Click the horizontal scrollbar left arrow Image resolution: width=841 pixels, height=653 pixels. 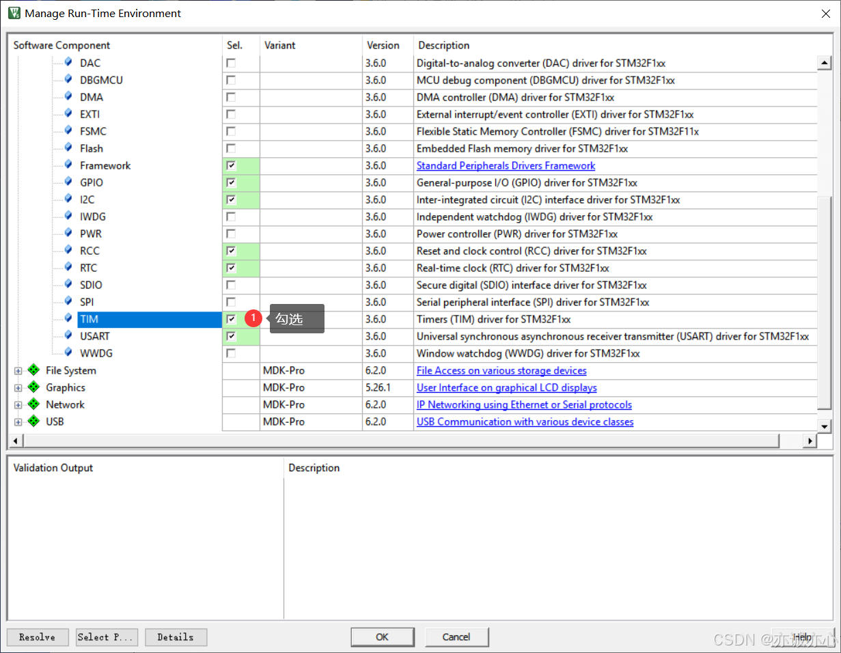pos(15,441)
